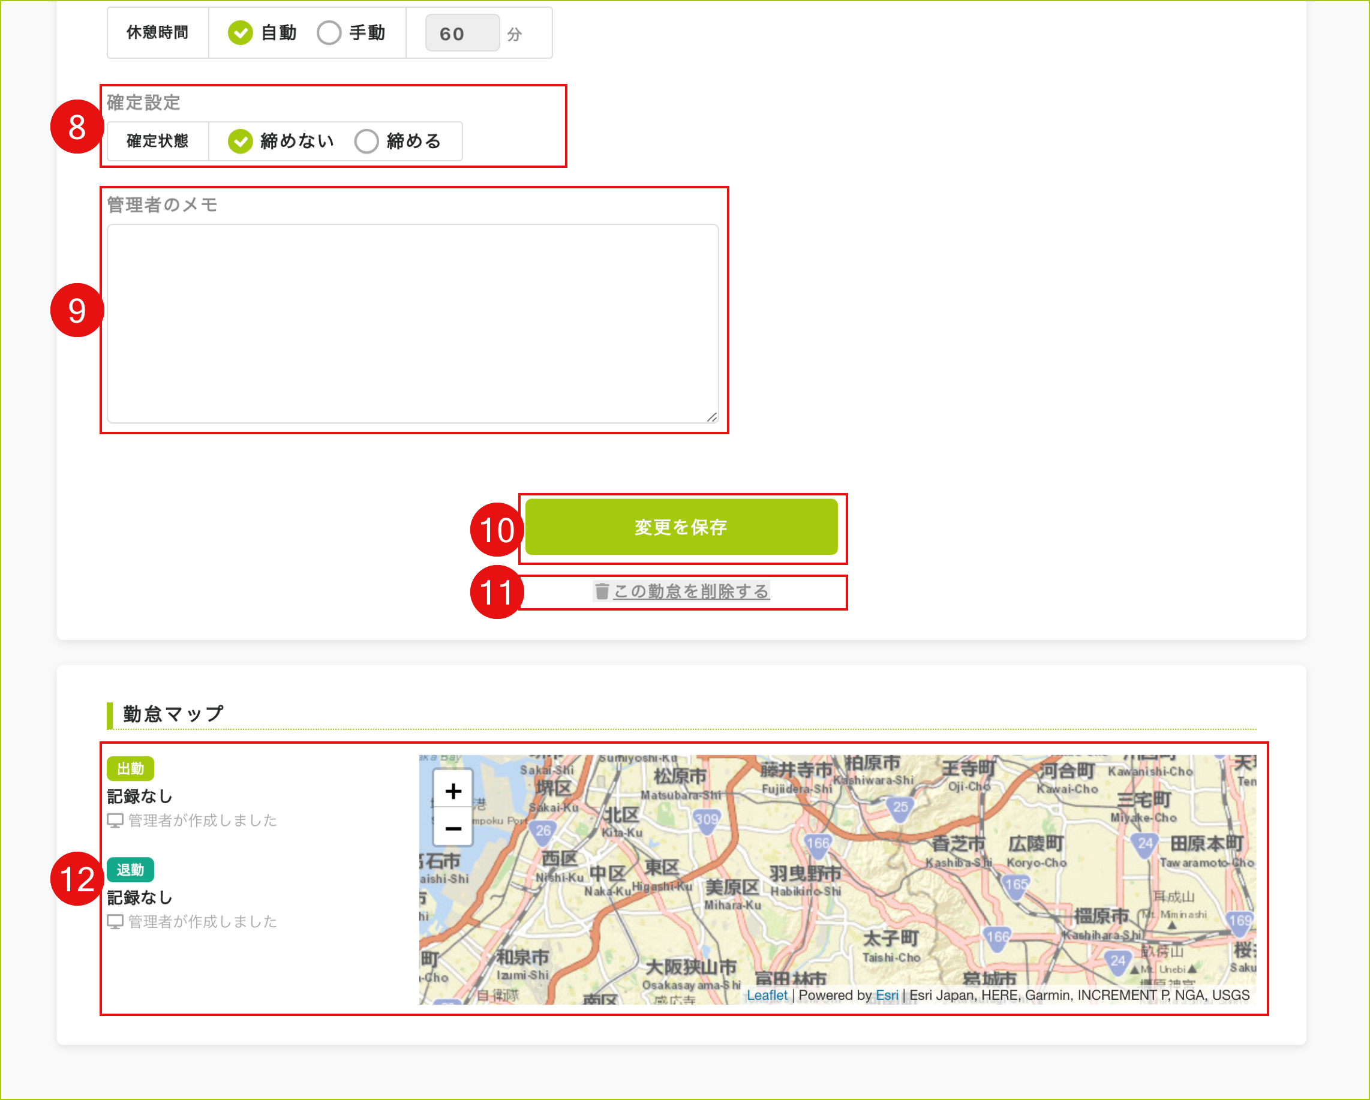Click the この勤怠を削除する link
The height and width of the screenshot is (1100, 1370).
click(x=691, y=591)
